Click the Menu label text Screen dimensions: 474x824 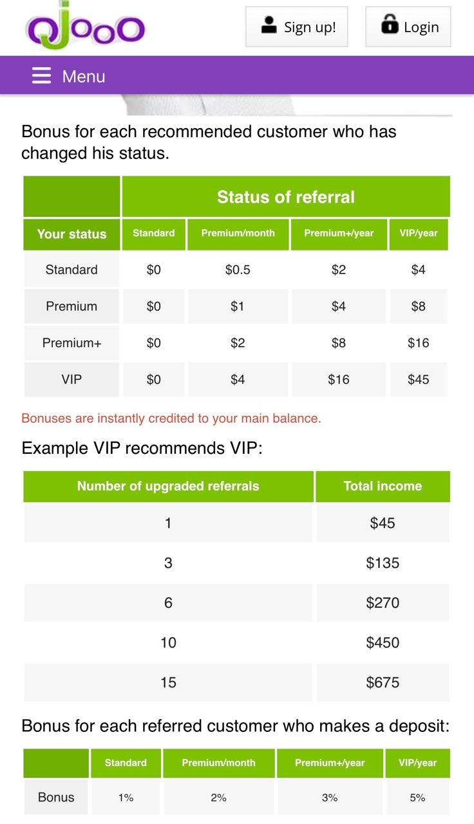(x=84, y=77)
